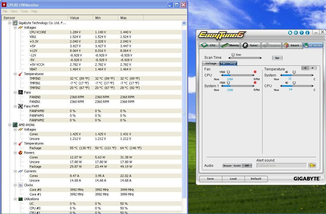Collapse the Clocks group
The width and height of the screenshot is (326, 214).
click(15, 185)
